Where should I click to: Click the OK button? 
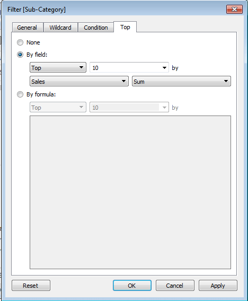click(x=132, y=286)
